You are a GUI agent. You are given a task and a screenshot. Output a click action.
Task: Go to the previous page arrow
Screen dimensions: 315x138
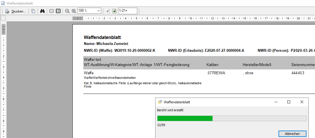coord(108,11)
